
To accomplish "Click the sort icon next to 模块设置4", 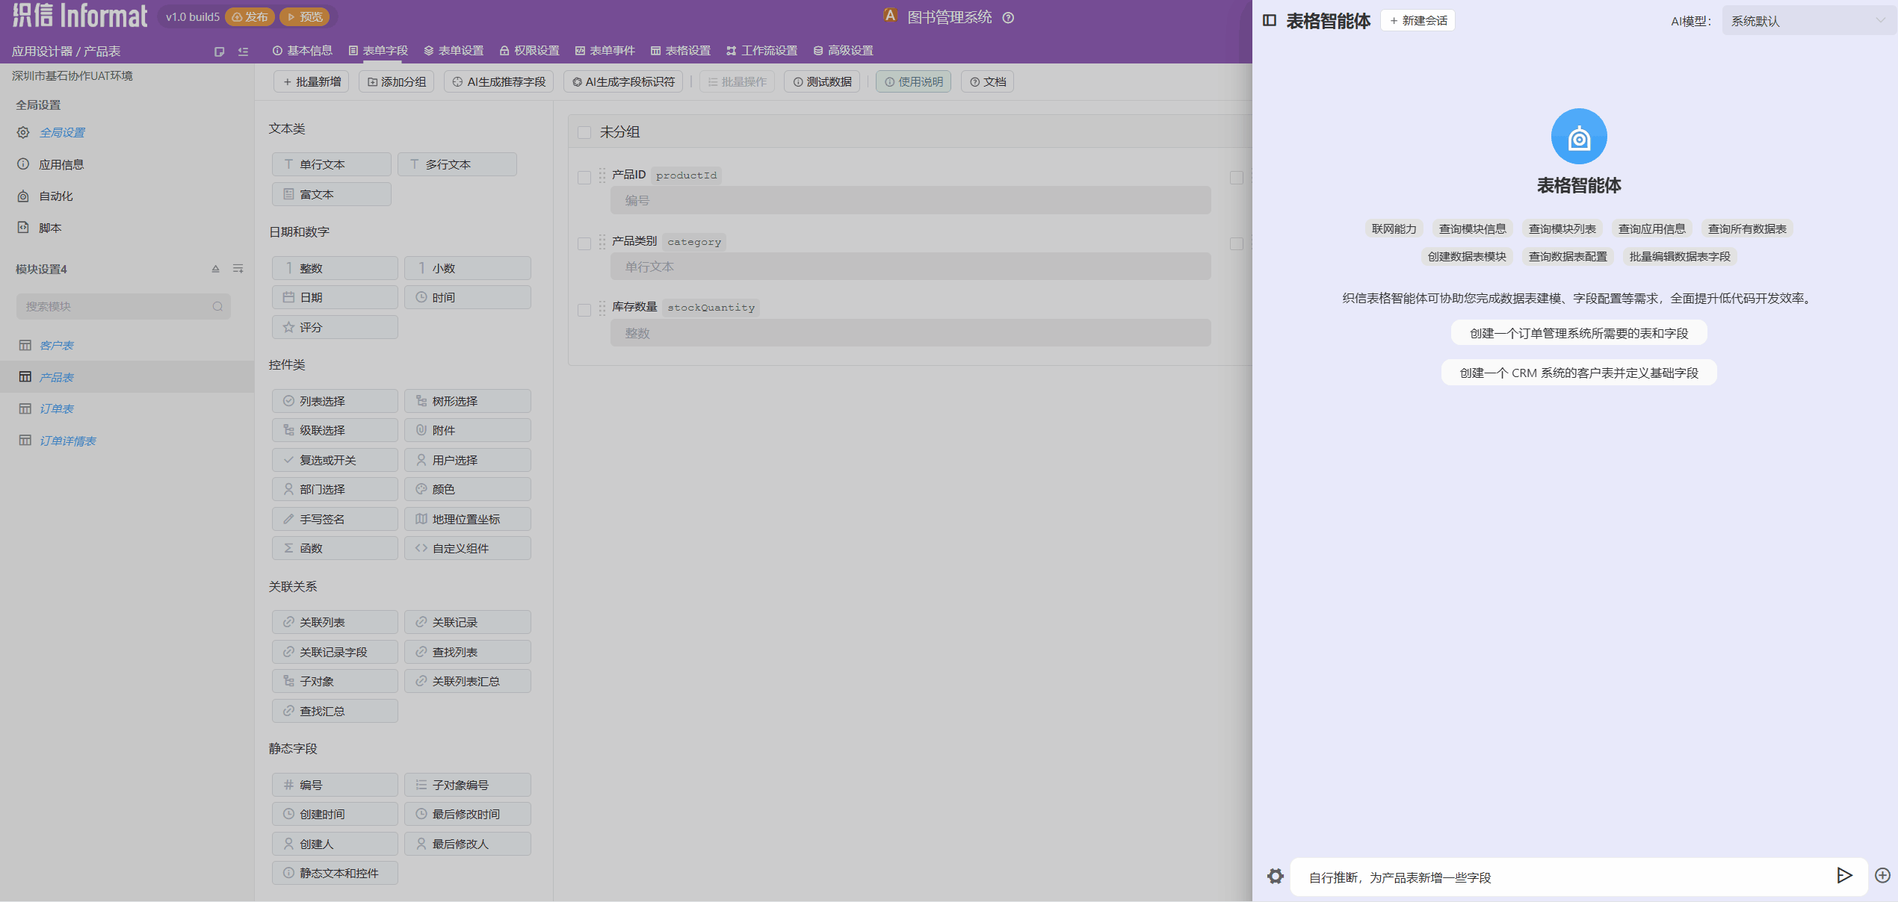I will coord(215,269).
